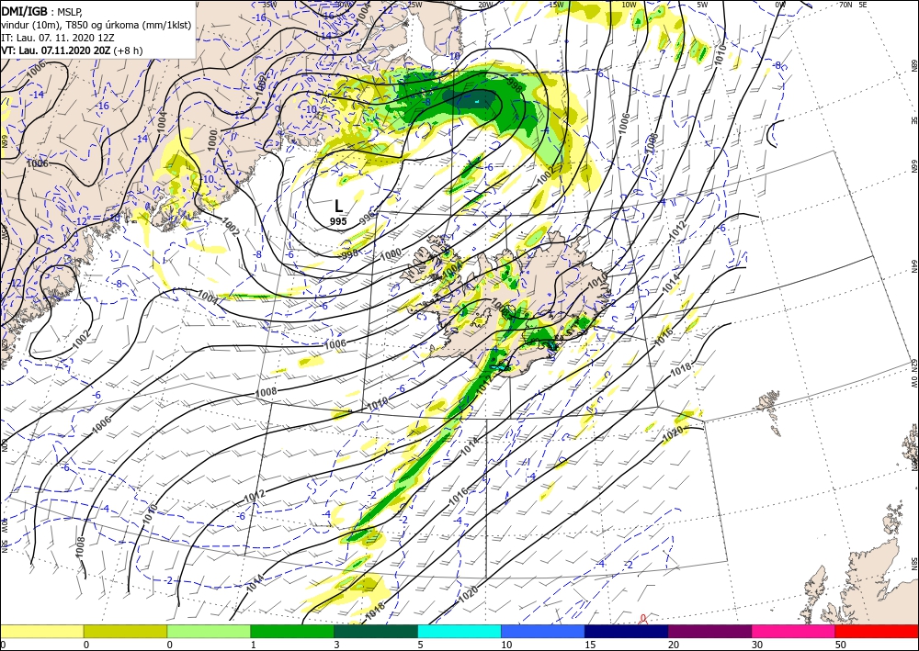Screen dimensions: 919x651
Task: Click the light green legend swatch
Action: click(209, 631)
